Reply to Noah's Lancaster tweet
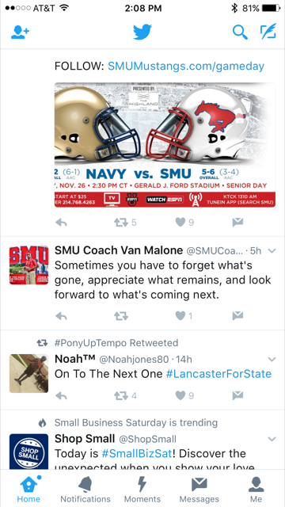Screen dimensions: 285x507 pyautogui.click(x=61, y=395)
